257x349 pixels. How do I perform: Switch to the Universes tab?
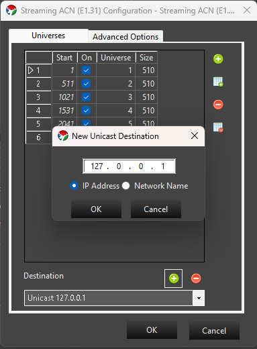48,36
